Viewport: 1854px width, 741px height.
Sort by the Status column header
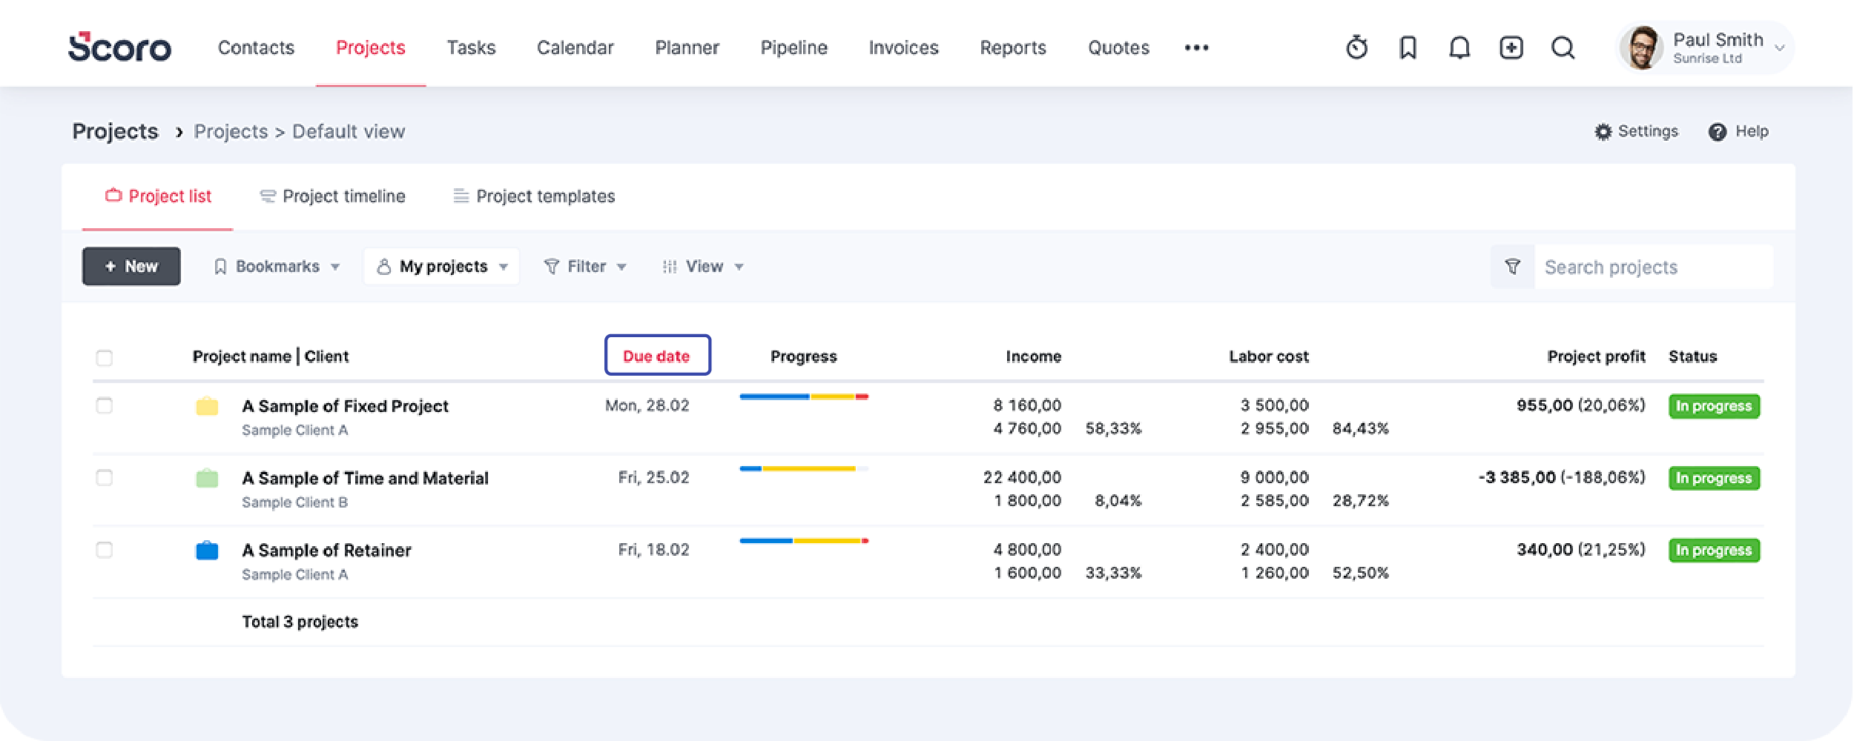(1692, 356)
